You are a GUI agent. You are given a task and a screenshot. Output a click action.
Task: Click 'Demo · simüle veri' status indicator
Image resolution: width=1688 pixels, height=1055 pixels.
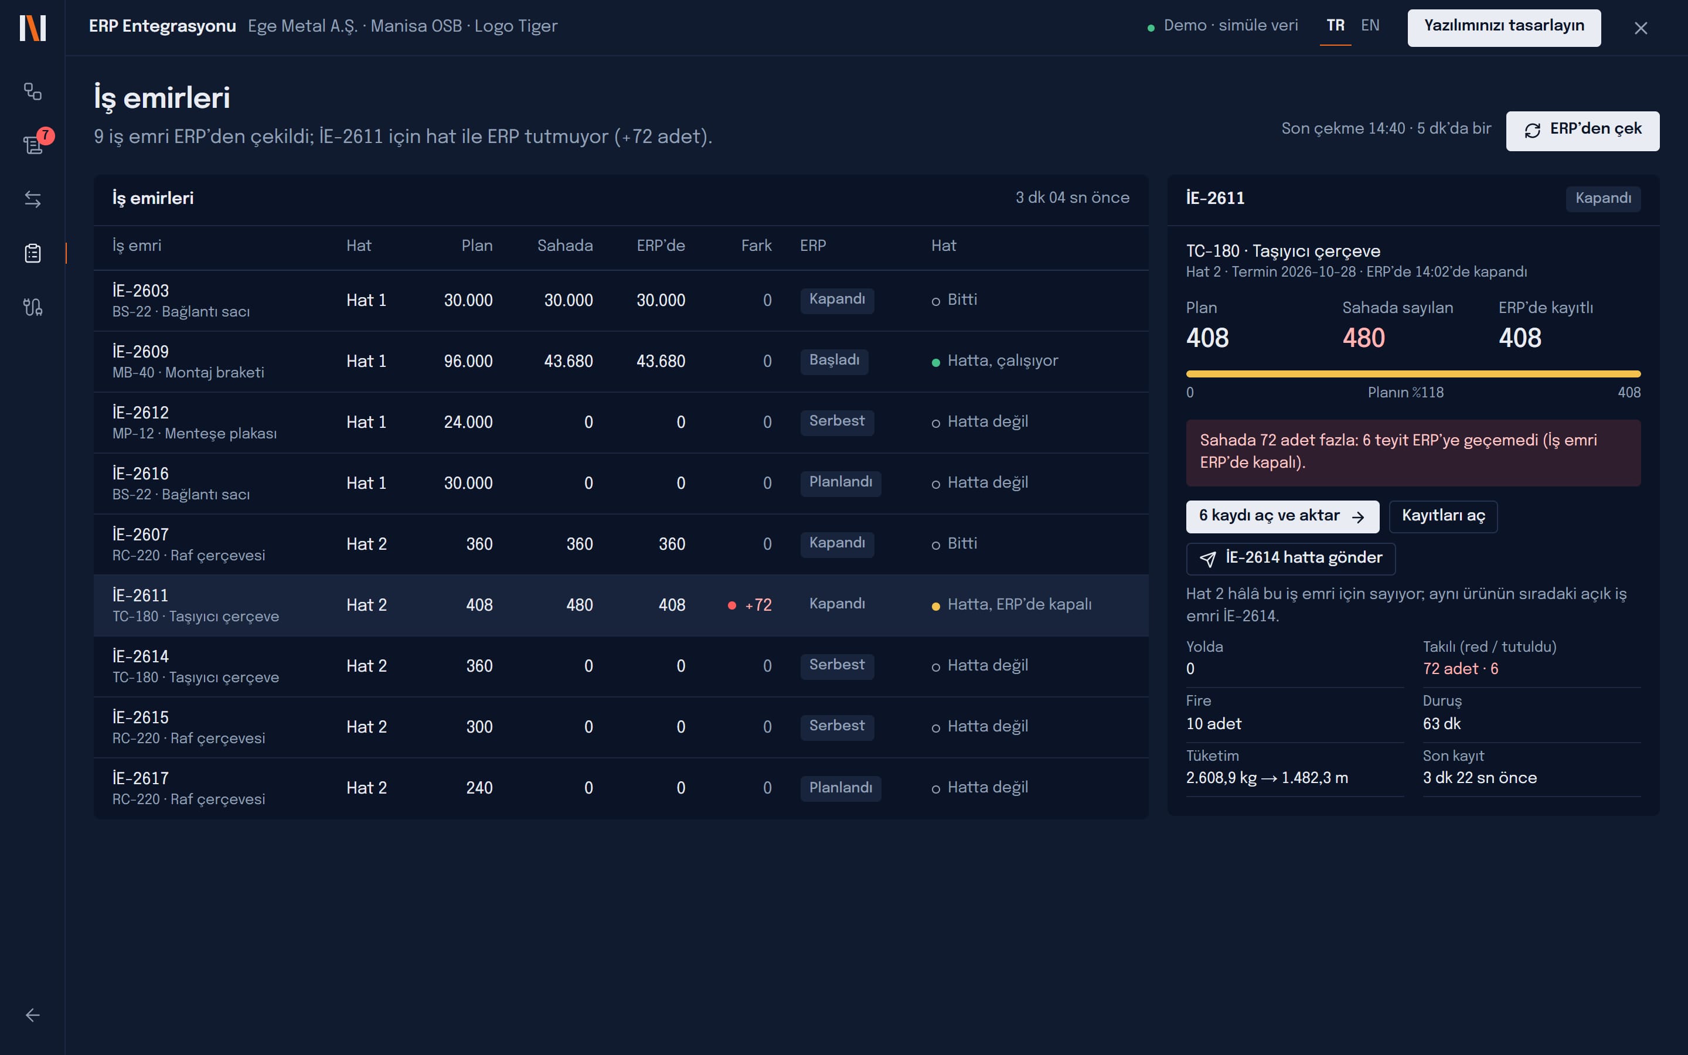click(1223, 26)
